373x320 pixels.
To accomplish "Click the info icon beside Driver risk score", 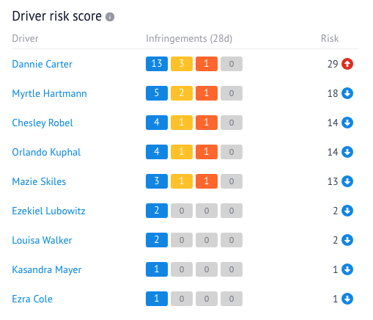I will coord(110,17).
